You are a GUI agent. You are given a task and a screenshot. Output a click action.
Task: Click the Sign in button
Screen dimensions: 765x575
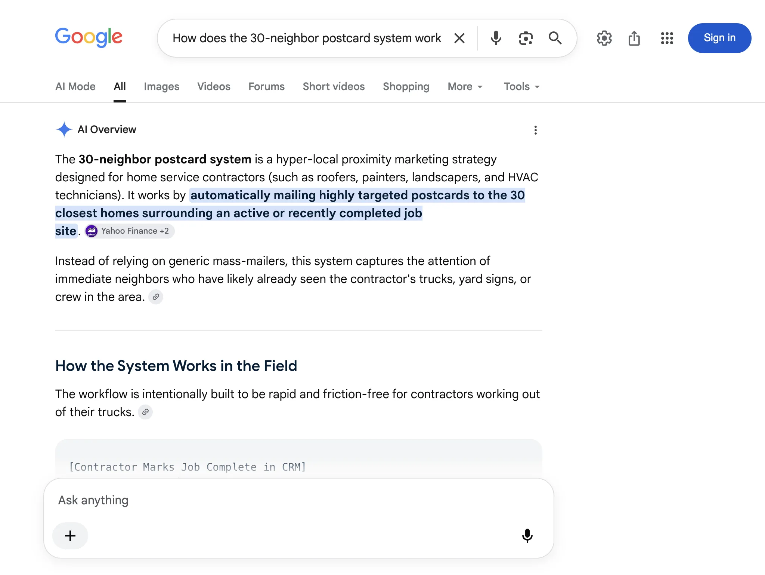tap(719, 38)
